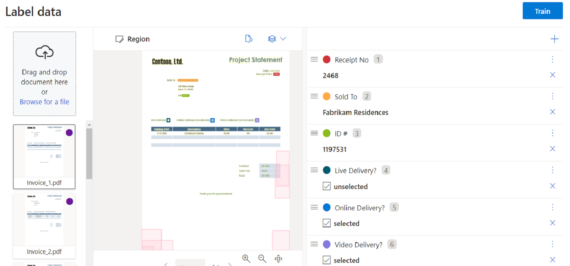Select the Sold To tag label
This screenshot has width=570, height=266.
click(346, 97)
